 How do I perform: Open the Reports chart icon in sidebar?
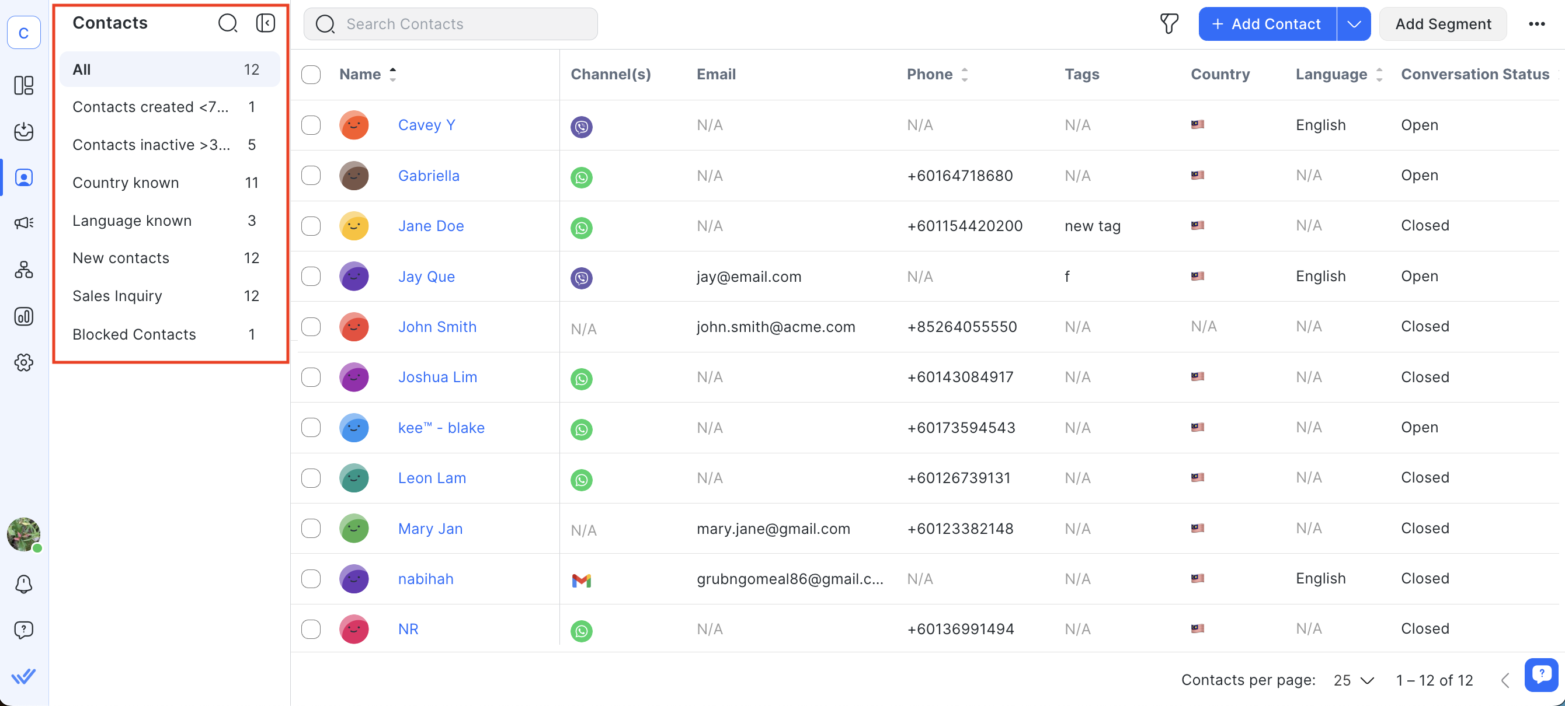point(24,316)
